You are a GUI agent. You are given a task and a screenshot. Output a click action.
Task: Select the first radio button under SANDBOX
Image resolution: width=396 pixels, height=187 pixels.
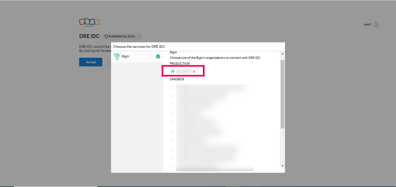[173, 87]
